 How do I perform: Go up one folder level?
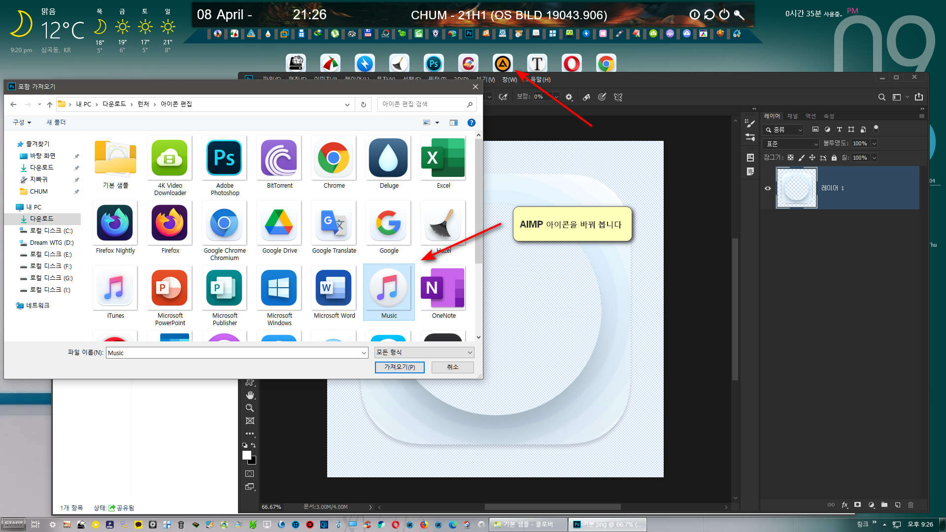tap(50, 104)
